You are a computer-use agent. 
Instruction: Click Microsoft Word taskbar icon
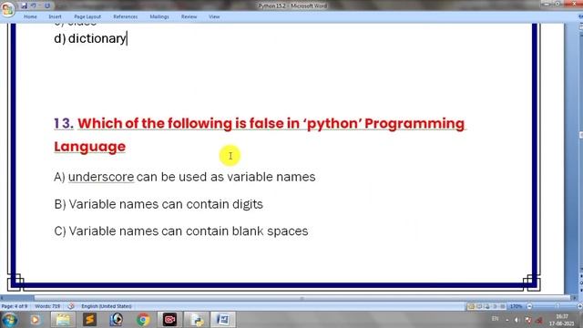(223, 320)
